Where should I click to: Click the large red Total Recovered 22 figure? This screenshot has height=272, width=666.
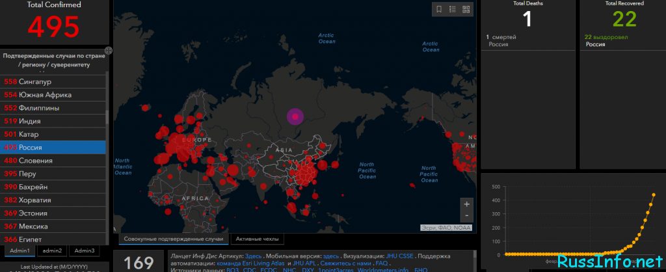click(624, 19)
